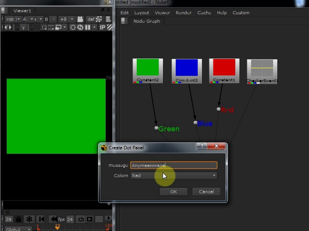The image size is (309, 231).
Task: Toggle the IP input process button
Action: tap(102, 28)
